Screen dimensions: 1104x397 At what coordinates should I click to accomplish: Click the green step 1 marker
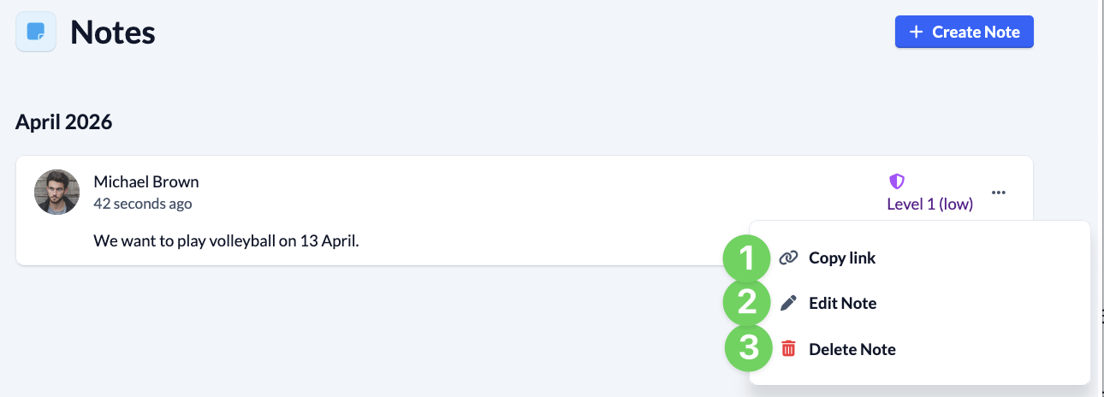[x=747, y=258]
